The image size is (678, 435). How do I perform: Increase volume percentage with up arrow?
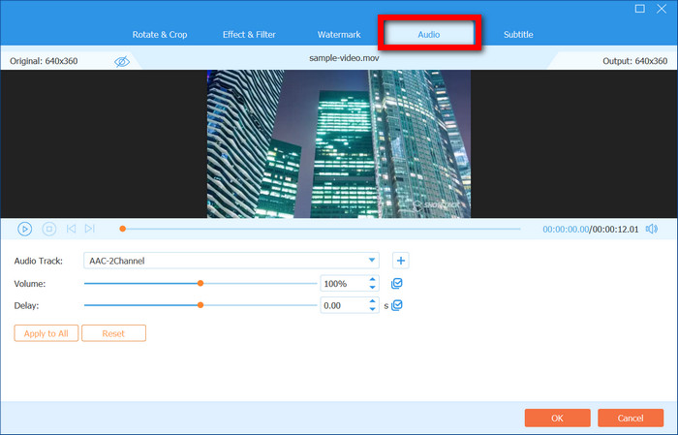click(372, 279)
